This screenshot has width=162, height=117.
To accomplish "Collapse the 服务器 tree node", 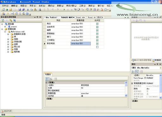I will (2, 24).
